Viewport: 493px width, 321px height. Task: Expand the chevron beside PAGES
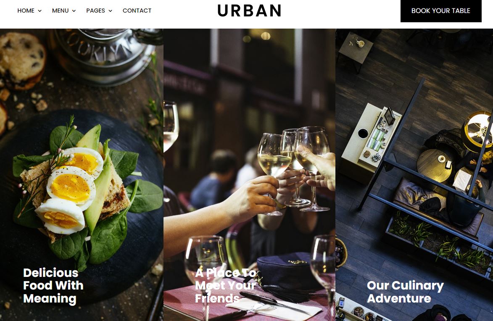pos(111,11)
